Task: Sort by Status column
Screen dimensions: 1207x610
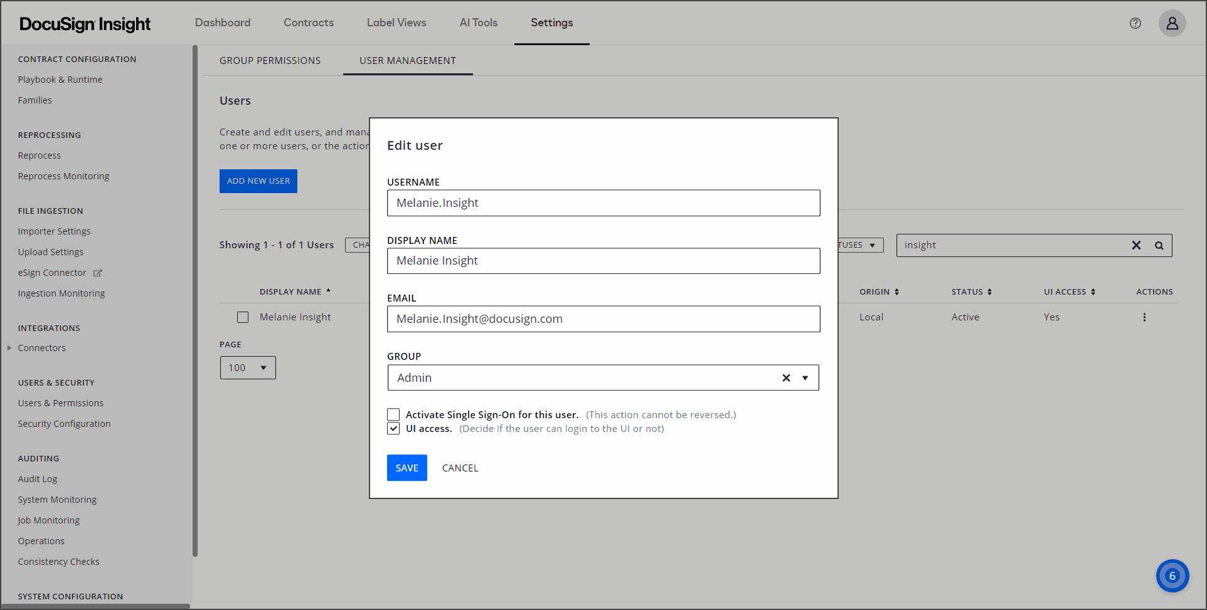Action: [971, 292]
